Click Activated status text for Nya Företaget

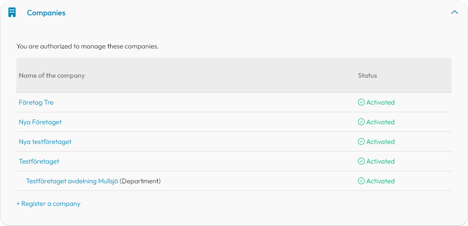[x=381, y=122]
